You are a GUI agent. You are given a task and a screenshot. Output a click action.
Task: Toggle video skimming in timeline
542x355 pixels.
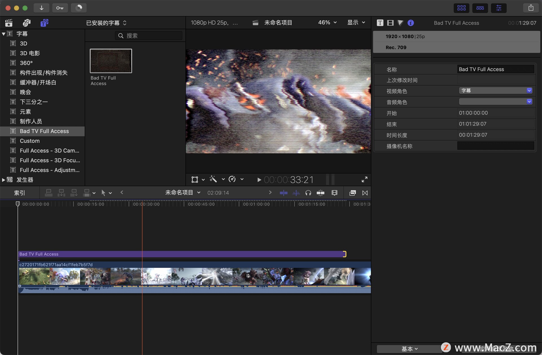tap(283, 193)
